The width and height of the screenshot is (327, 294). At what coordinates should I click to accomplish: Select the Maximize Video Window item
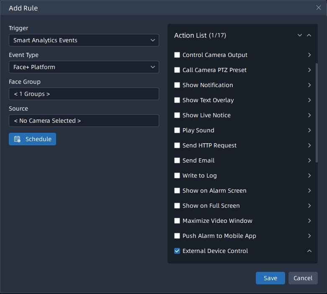coord(217,221)
